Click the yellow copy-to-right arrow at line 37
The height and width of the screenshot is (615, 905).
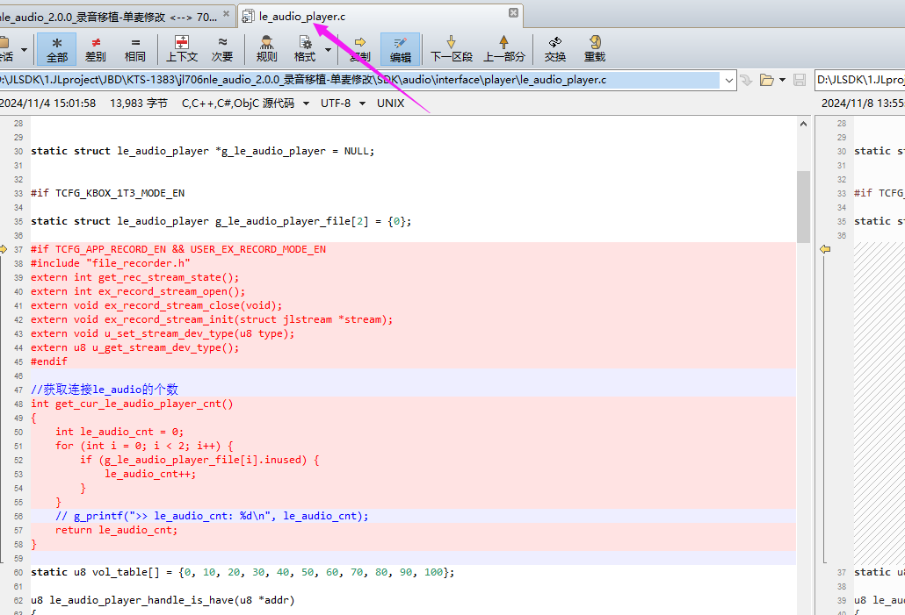4,249
